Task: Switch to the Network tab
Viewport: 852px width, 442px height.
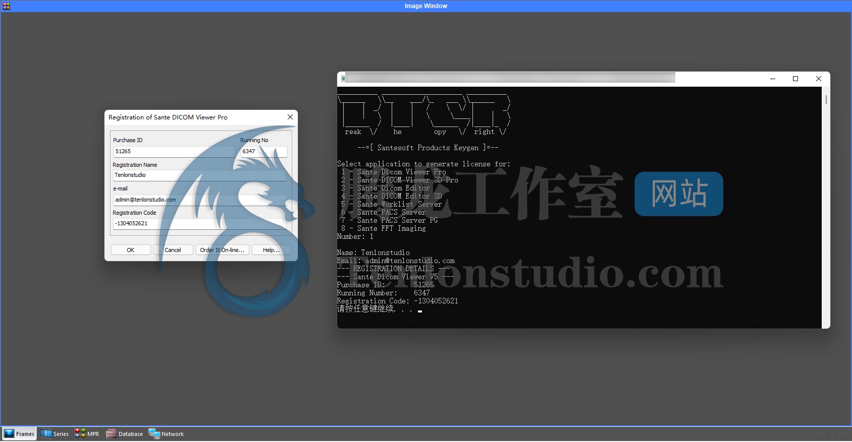Action: point(166,433)
